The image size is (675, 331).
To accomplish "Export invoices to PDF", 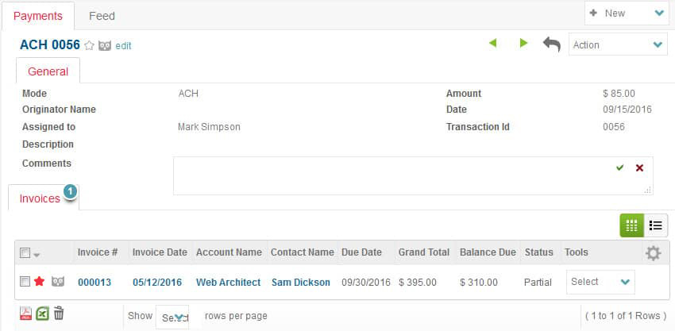I will pyautogui.click(x=25, y=314).
